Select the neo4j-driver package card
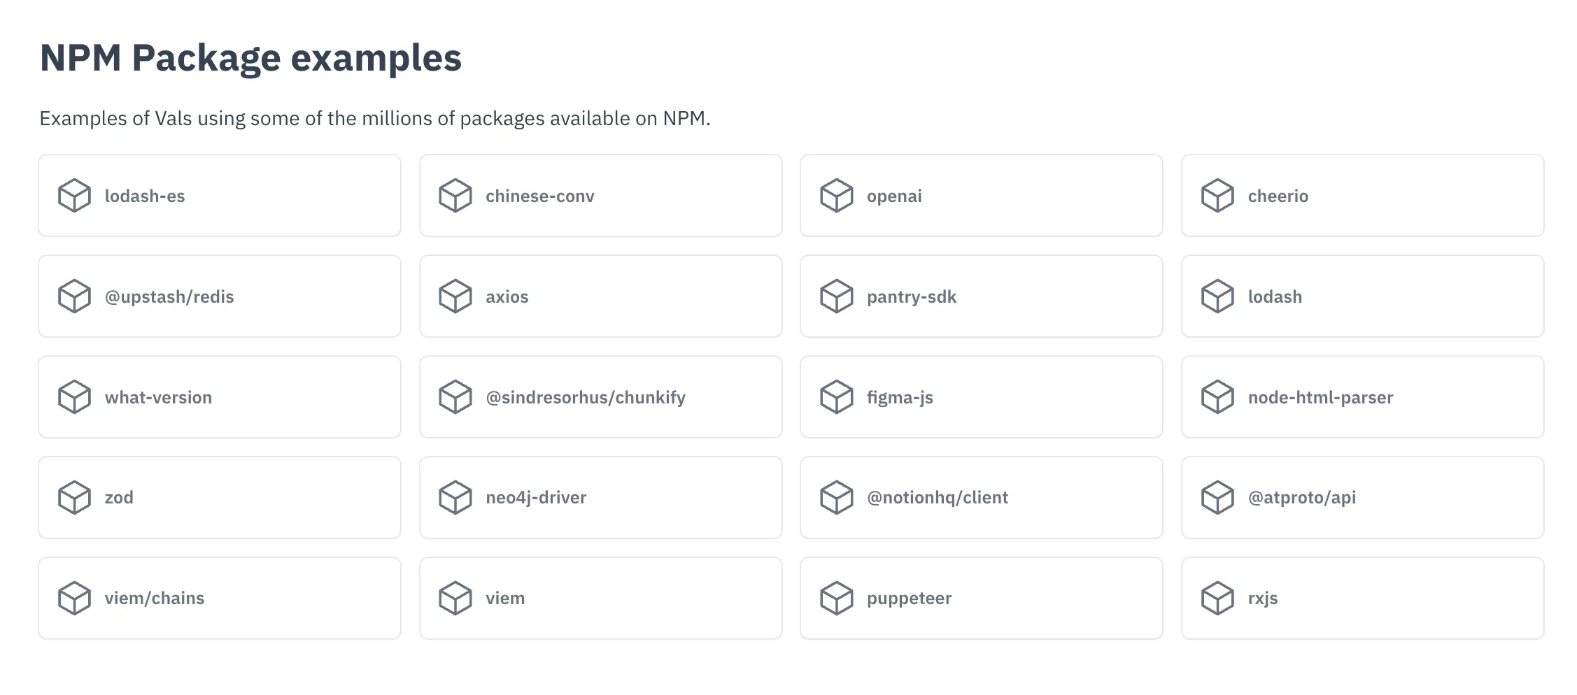 600,497
